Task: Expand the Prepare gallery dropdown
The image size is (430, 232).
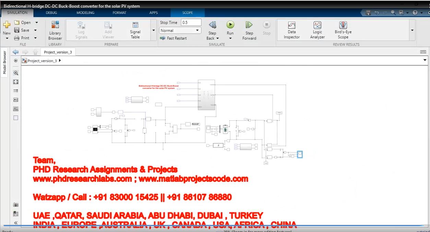Action: (x=153, y=30)
